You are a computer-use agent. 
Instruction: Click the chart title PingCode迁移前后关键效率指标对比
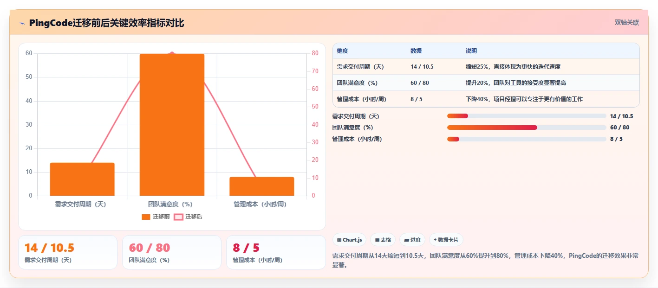click(106, 23)
